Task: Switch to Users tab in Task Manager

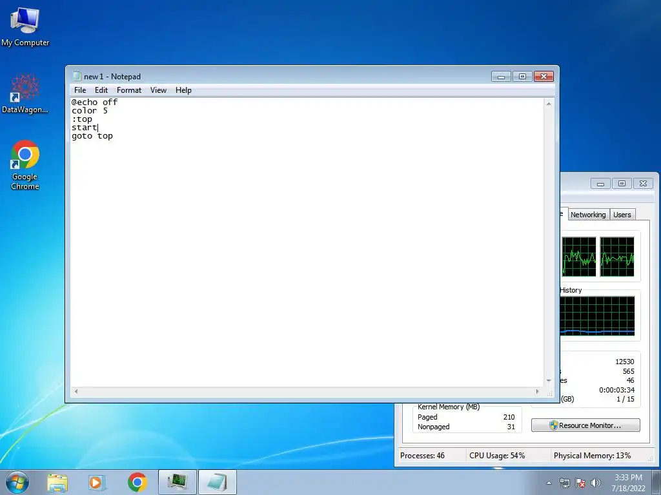Action: pyautogui.click(x=622, y=215)
